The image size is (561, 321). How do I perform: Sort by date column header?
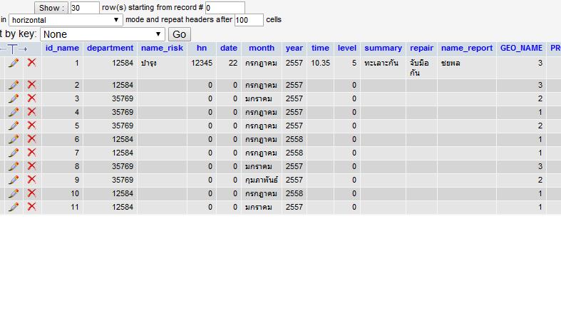click(229, 48)
